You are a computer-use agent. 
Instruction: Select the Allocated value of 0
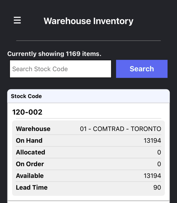pos(159,152)
